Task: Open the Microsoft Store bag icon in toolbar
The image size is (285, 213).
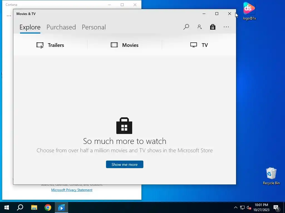Action: [x=213, y=27]
